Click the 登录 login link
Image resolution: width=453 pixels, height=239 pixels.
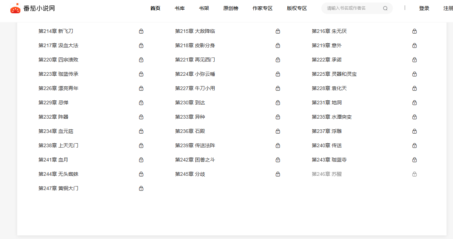[424, 8]
